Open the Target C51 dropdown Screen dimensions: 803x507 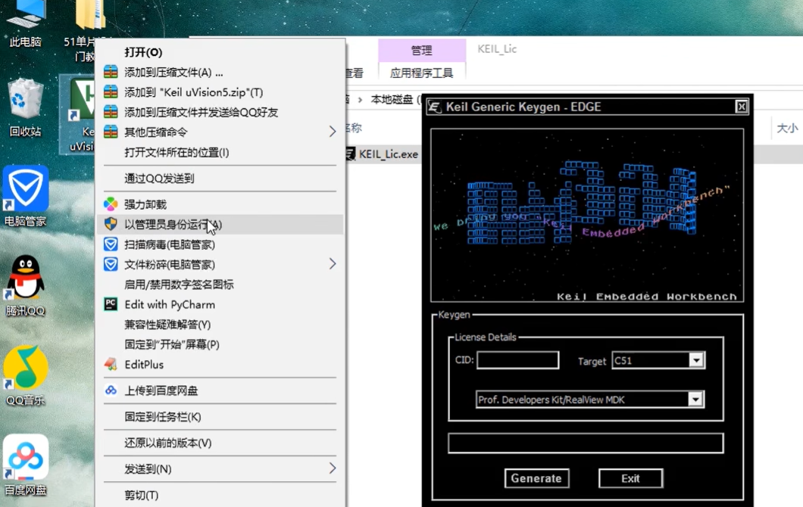click(x=696, y=361)
